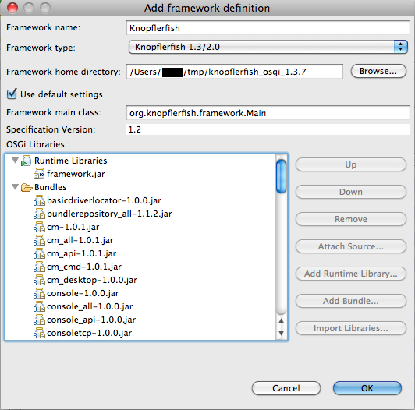Click the Specification Version field
The height and width of the screenshot is (410, 415).
[268, 129]
